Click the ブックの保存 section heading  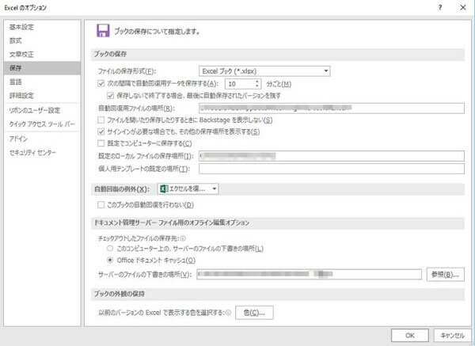click(x=110, y=54)
